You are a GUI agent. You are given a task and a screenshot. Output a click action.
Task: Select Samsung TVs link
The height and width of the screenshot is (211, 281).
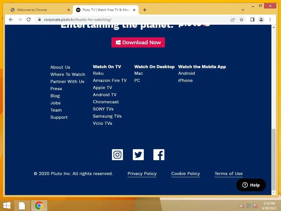(x=107, y=116)
